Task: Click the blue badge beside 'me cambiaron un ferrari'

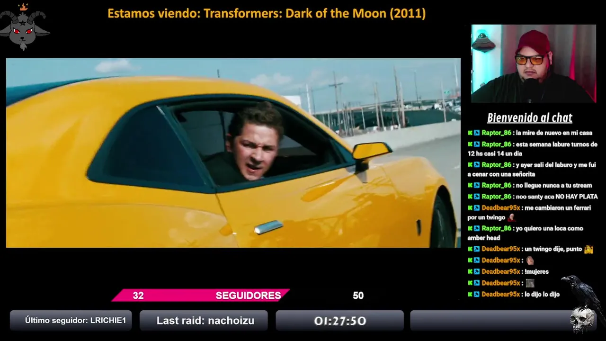Action: 477,208
